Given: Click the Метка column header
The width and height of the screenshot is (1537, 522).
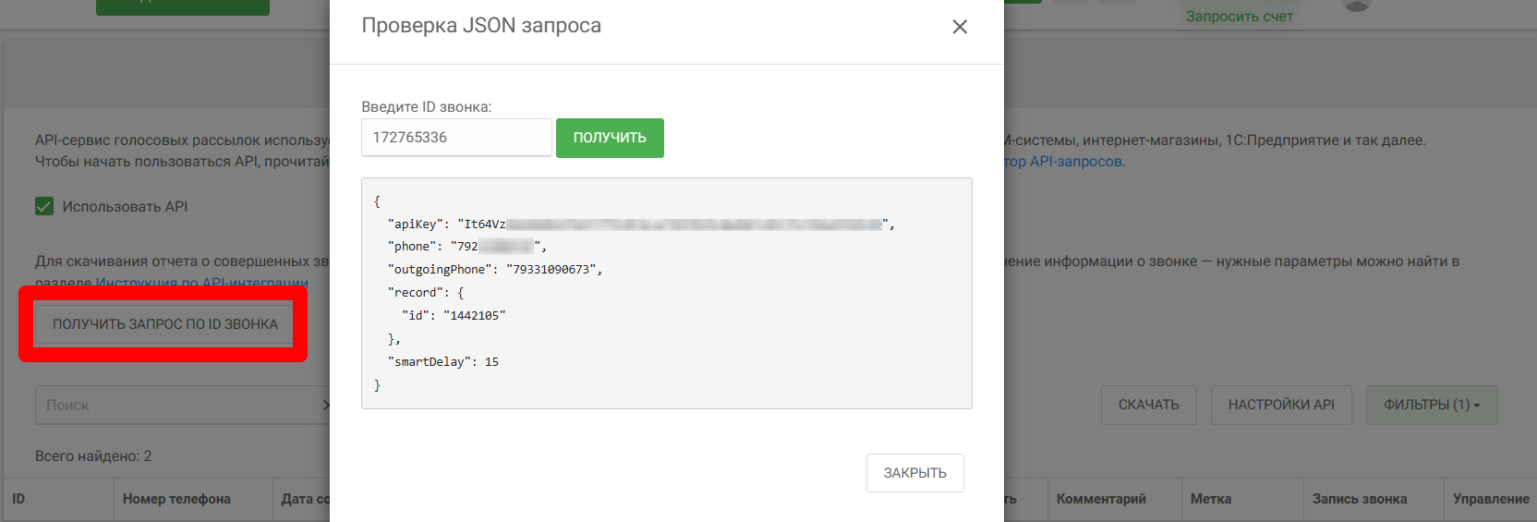Looking at the screenshot, I should [1210, 499].
